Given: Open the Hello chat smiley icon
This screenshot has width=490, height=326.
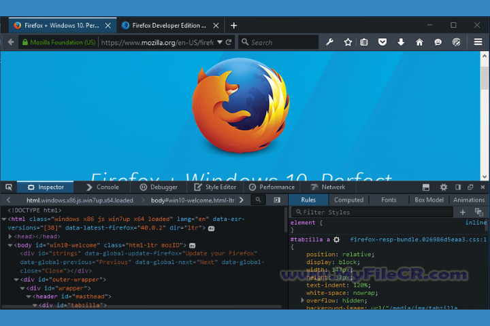Looking at the screenshot, I should point(438,42).
